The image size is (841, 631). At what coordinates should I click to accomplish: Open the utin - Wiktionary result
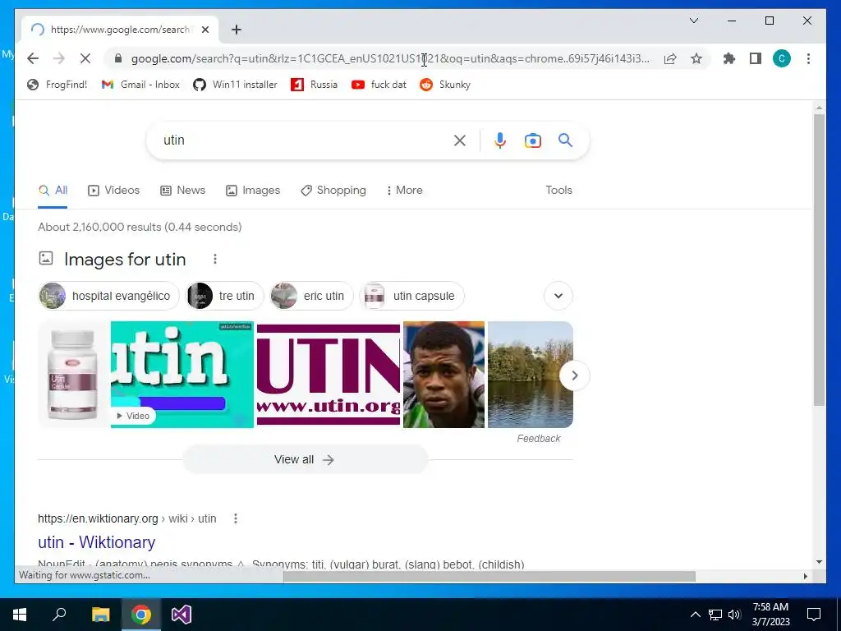point(97,542)
